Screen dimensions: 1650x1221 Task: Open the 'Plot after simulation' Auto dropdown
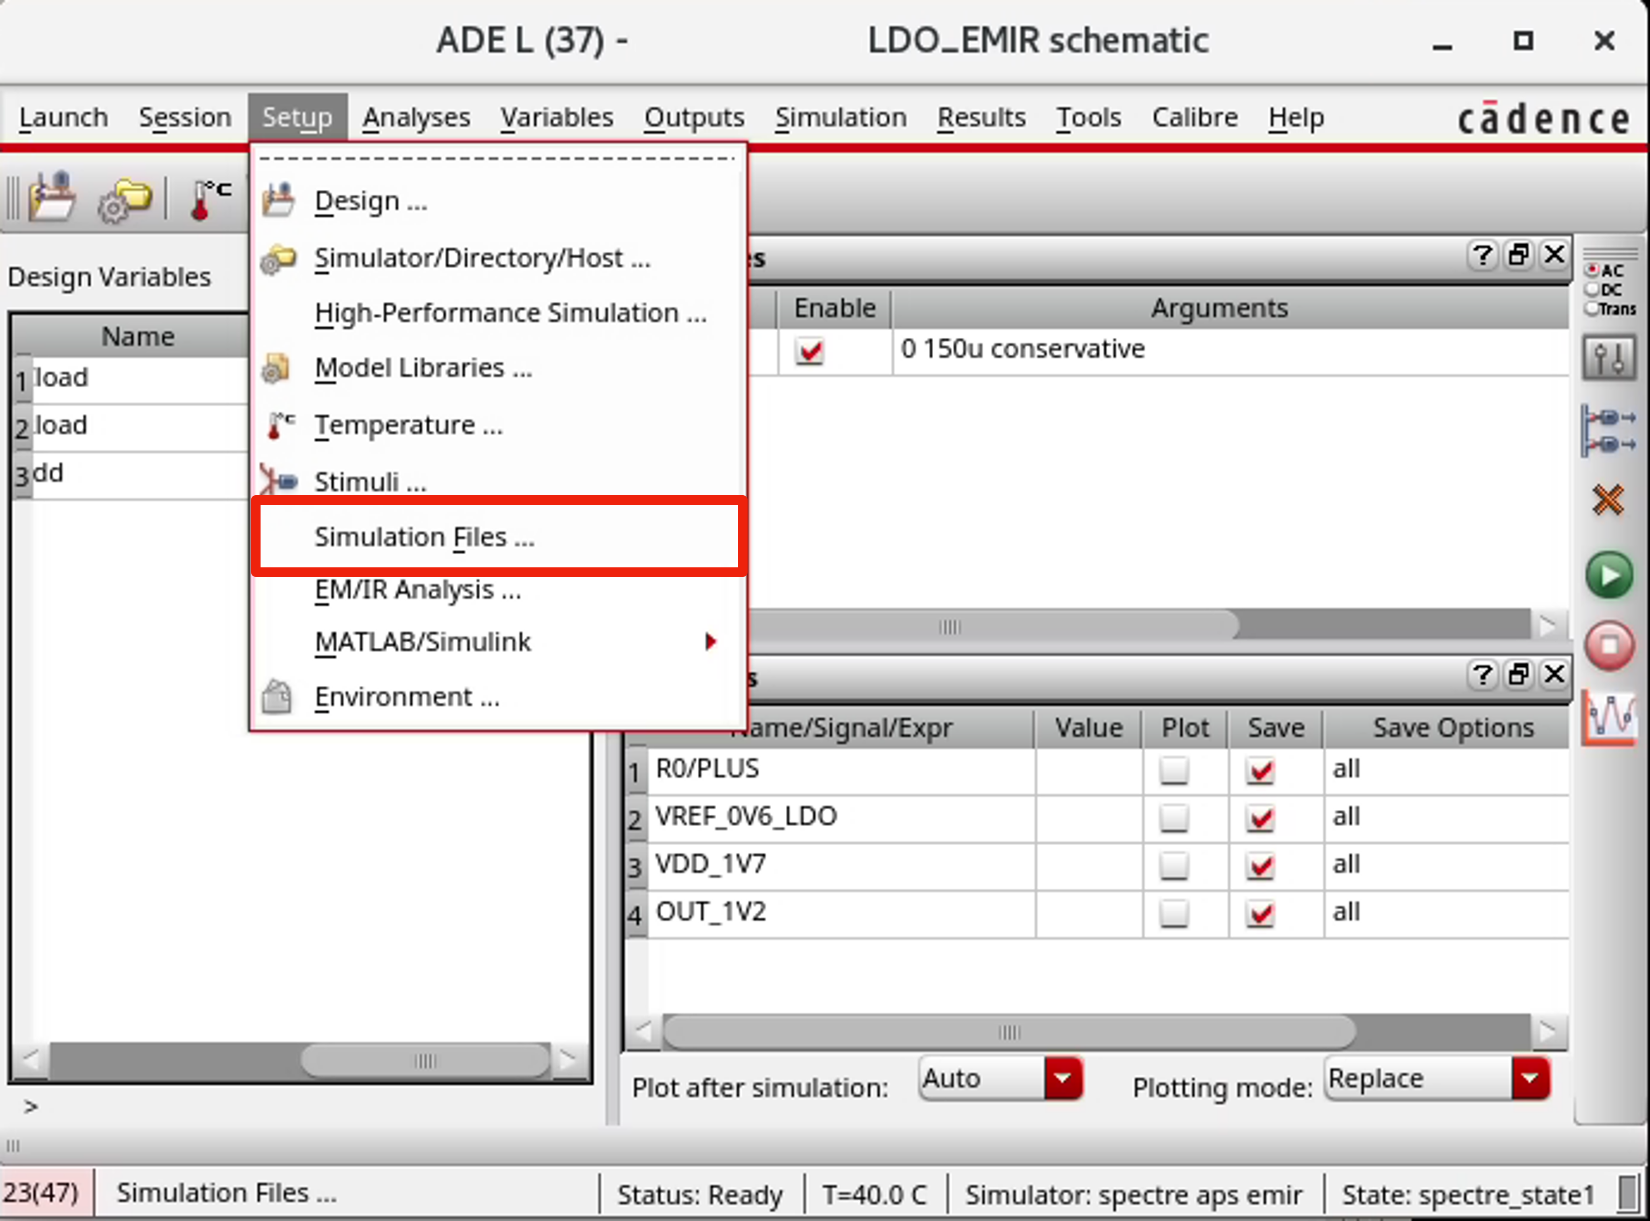[1063, 1078]
